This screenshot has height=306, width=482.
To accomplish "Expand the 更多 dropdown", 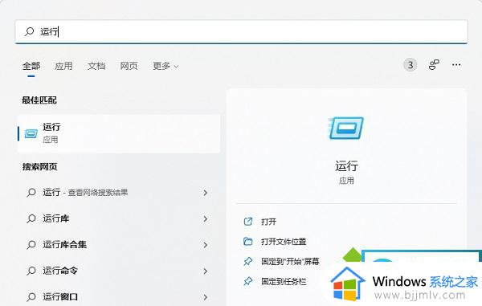I will 165,66.
